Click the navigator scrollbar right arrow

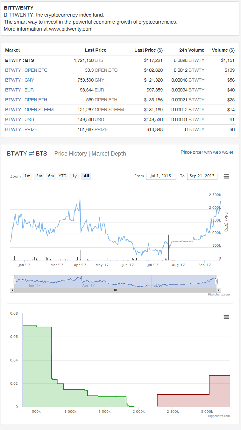click(219, 290)
